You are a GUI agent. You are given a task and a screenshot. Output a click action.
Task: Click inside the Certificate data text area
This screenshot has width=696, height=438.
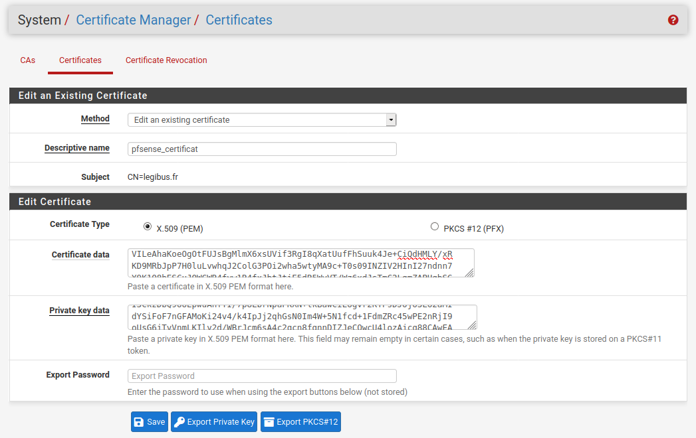(x=299, y=263)
